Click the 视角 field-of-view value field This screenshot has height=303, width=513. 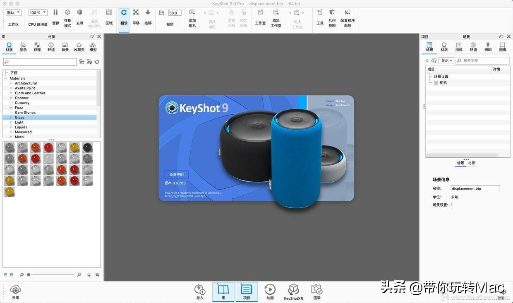coord(175,13)
